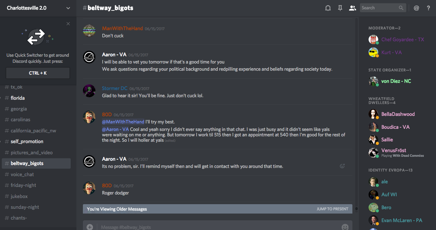Viewport: 436px width, 230px height.
Task: Open the emoji picker in message box
Action: 345,227
